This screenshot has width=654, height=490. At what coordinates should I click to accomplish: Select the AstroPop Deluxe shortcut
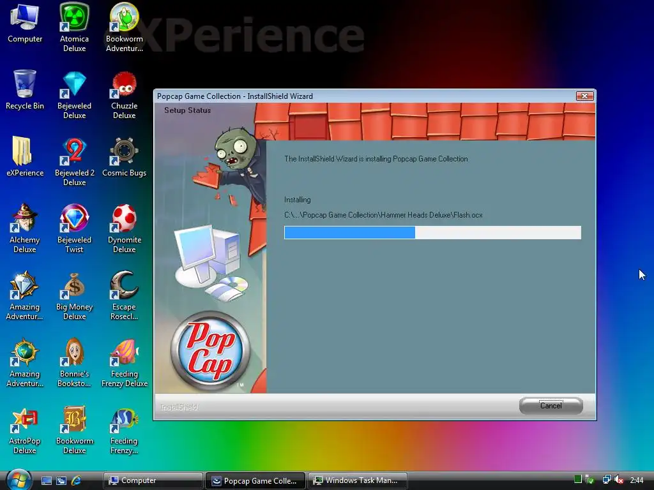pos(25,429)
